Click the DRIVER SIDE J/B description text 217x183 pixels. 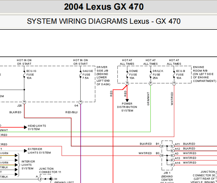103,76
